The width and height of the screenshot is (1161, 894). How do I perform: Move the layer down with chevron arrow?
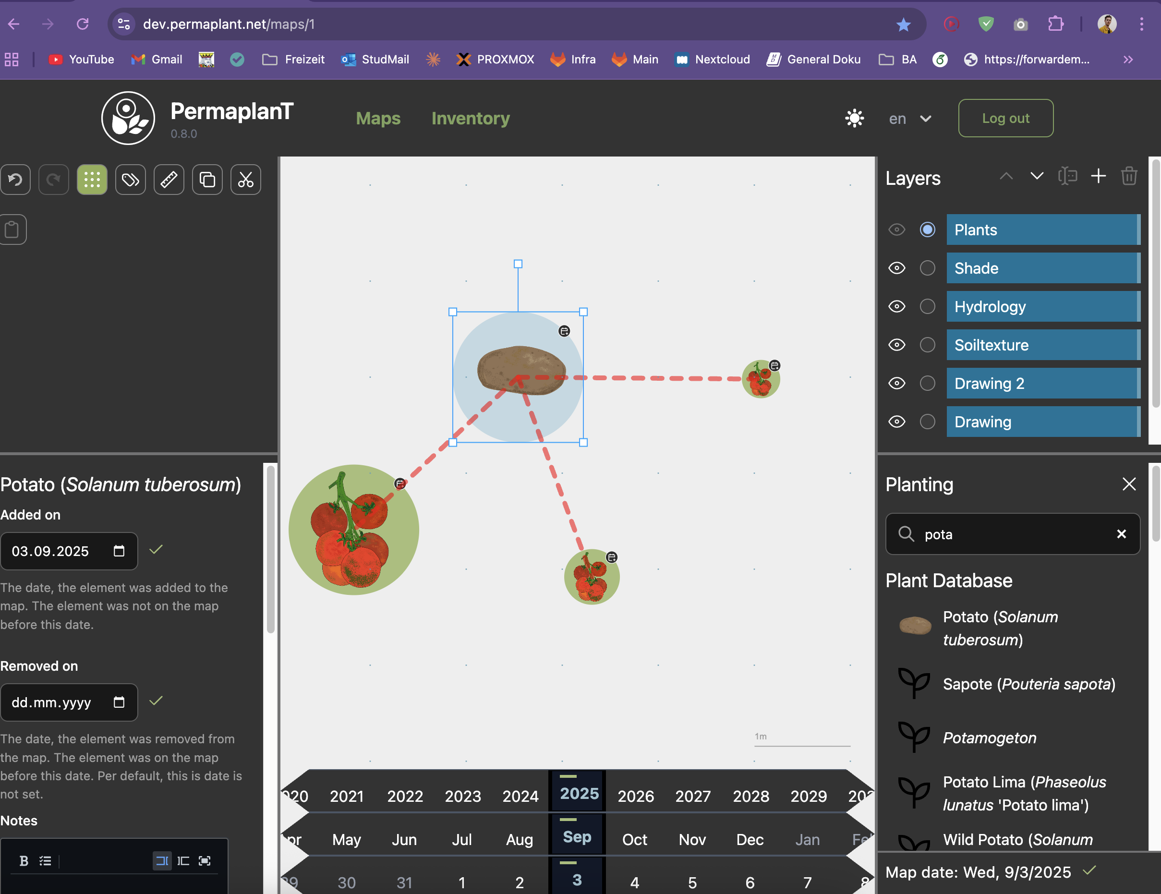coord(1037,177)
